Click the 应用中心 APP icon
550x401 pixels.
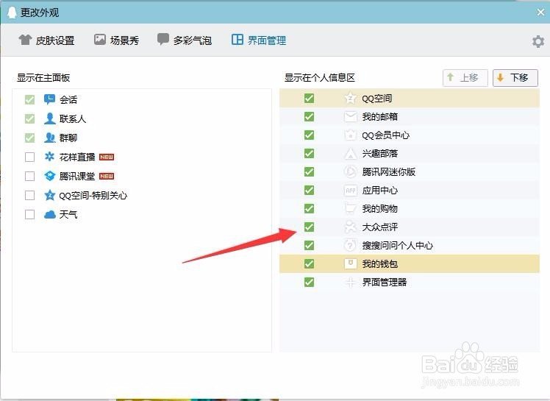point(350,191)
